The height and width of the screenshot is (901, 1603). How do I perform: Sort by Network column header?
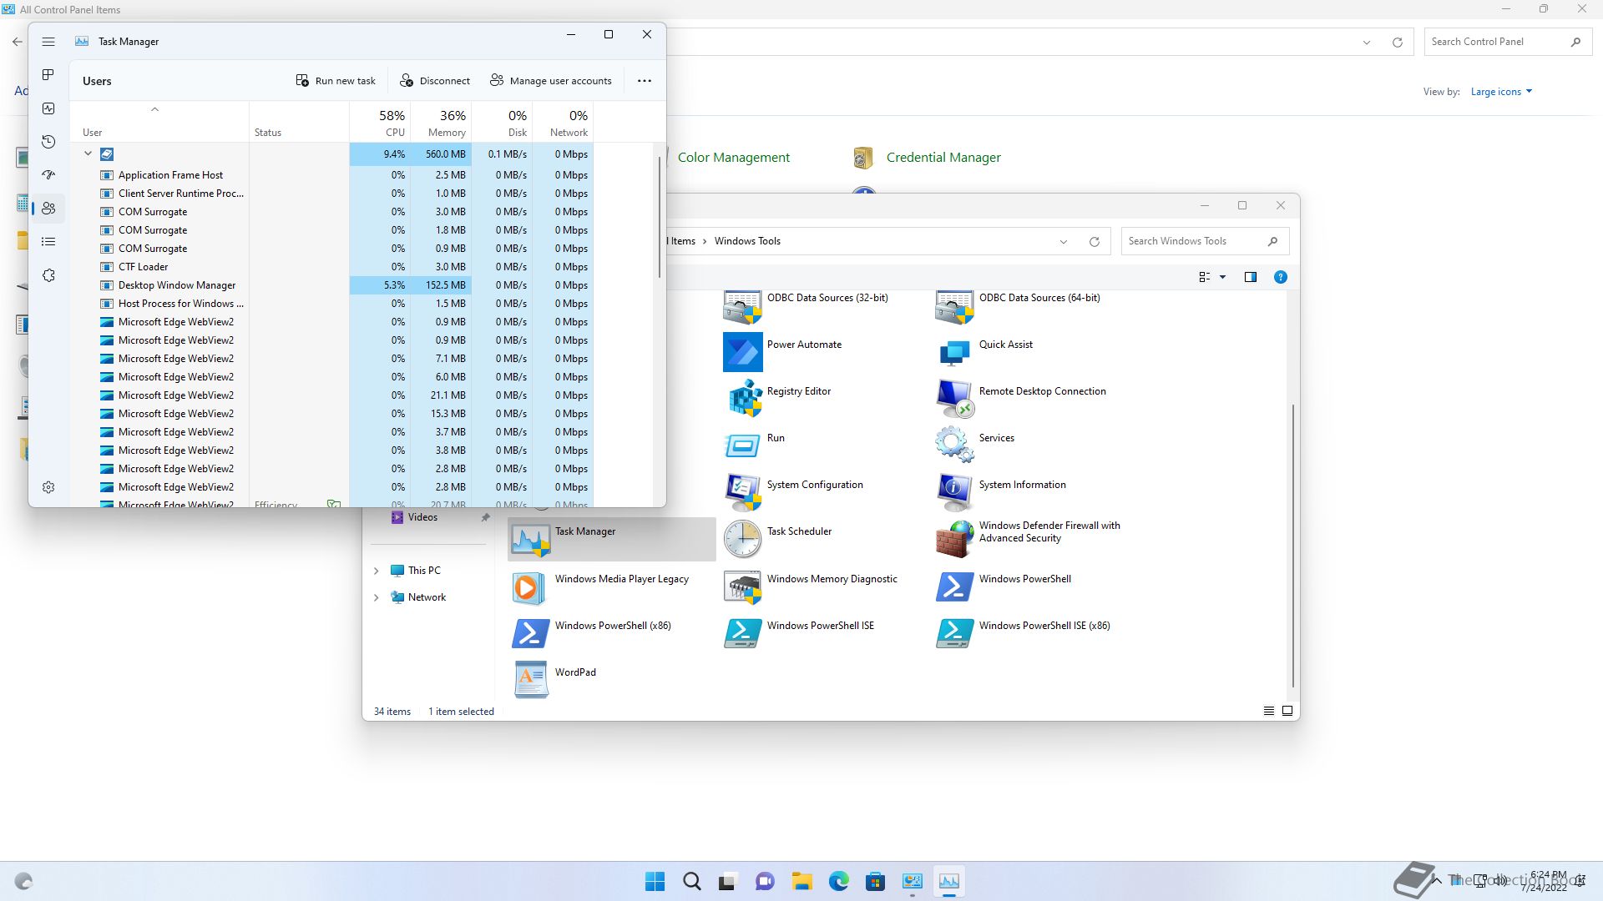(563, 122)
